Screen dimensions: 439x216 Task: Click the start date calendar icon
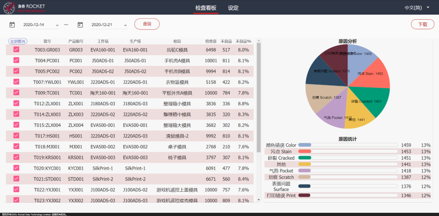click(x=12, y=25)
